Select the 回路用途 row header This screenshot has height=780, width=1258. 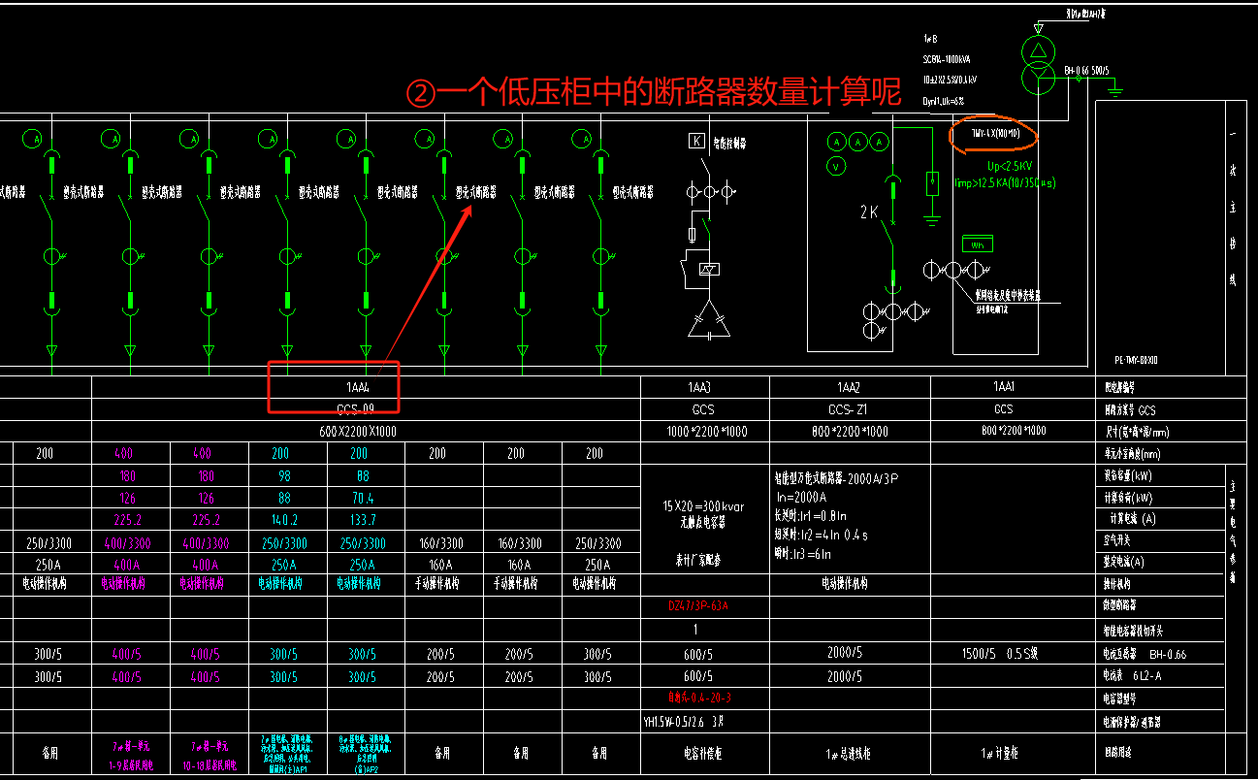[x=1119, y=752]
